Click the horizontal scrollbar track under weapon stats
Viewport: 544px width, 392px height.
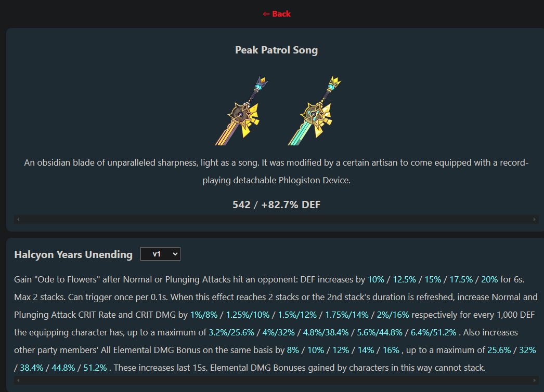pyautogui.click(x=276, y=220)
